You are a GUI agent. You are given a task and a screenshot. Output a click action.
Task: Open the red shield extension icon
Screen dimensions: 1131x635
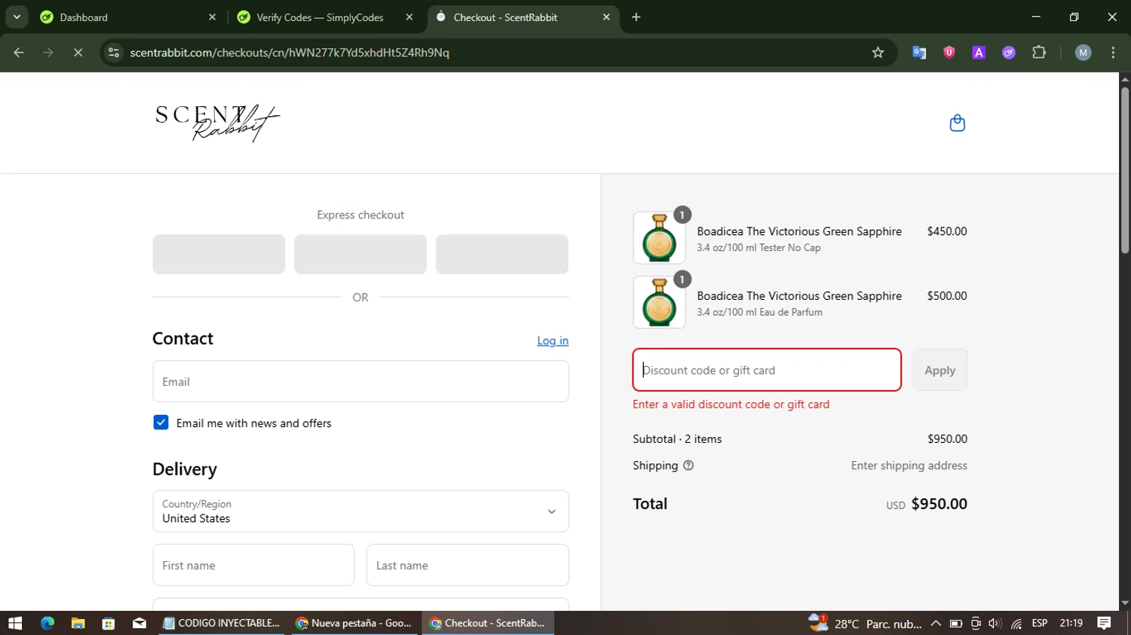click(x=949, y=53)
